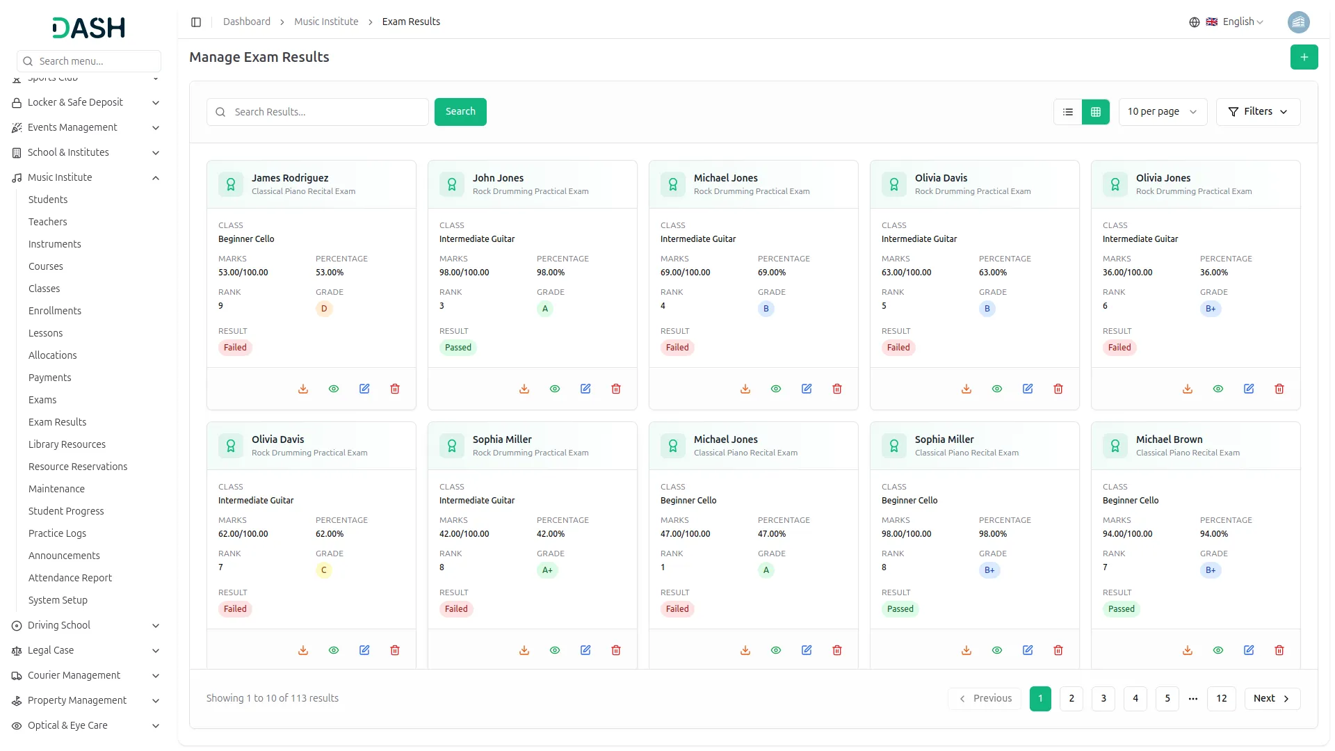Open the user profile avatar

tap(1298, 22)
